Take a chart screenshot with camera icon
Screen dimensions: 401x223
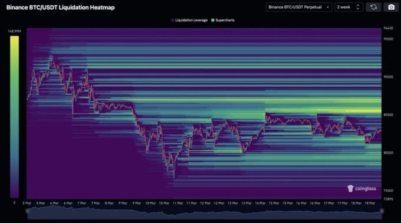click(x=391, y=7)
